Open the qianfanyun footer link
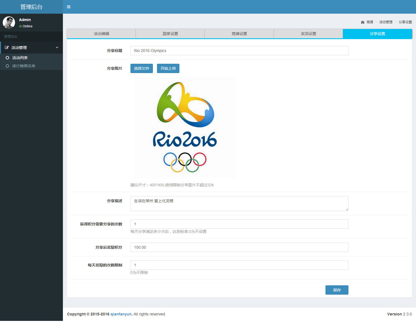 coord(121,314)
